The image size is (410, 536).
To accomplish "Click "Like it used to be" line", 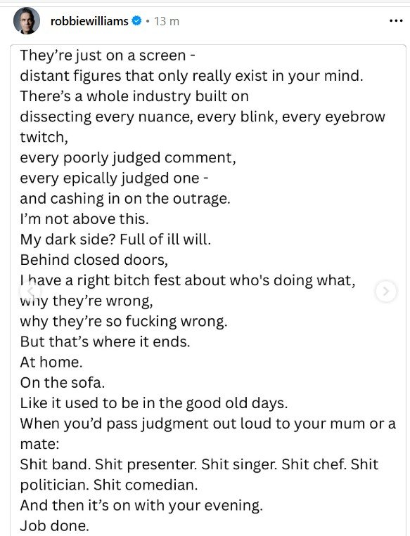I will click(154, 403).
